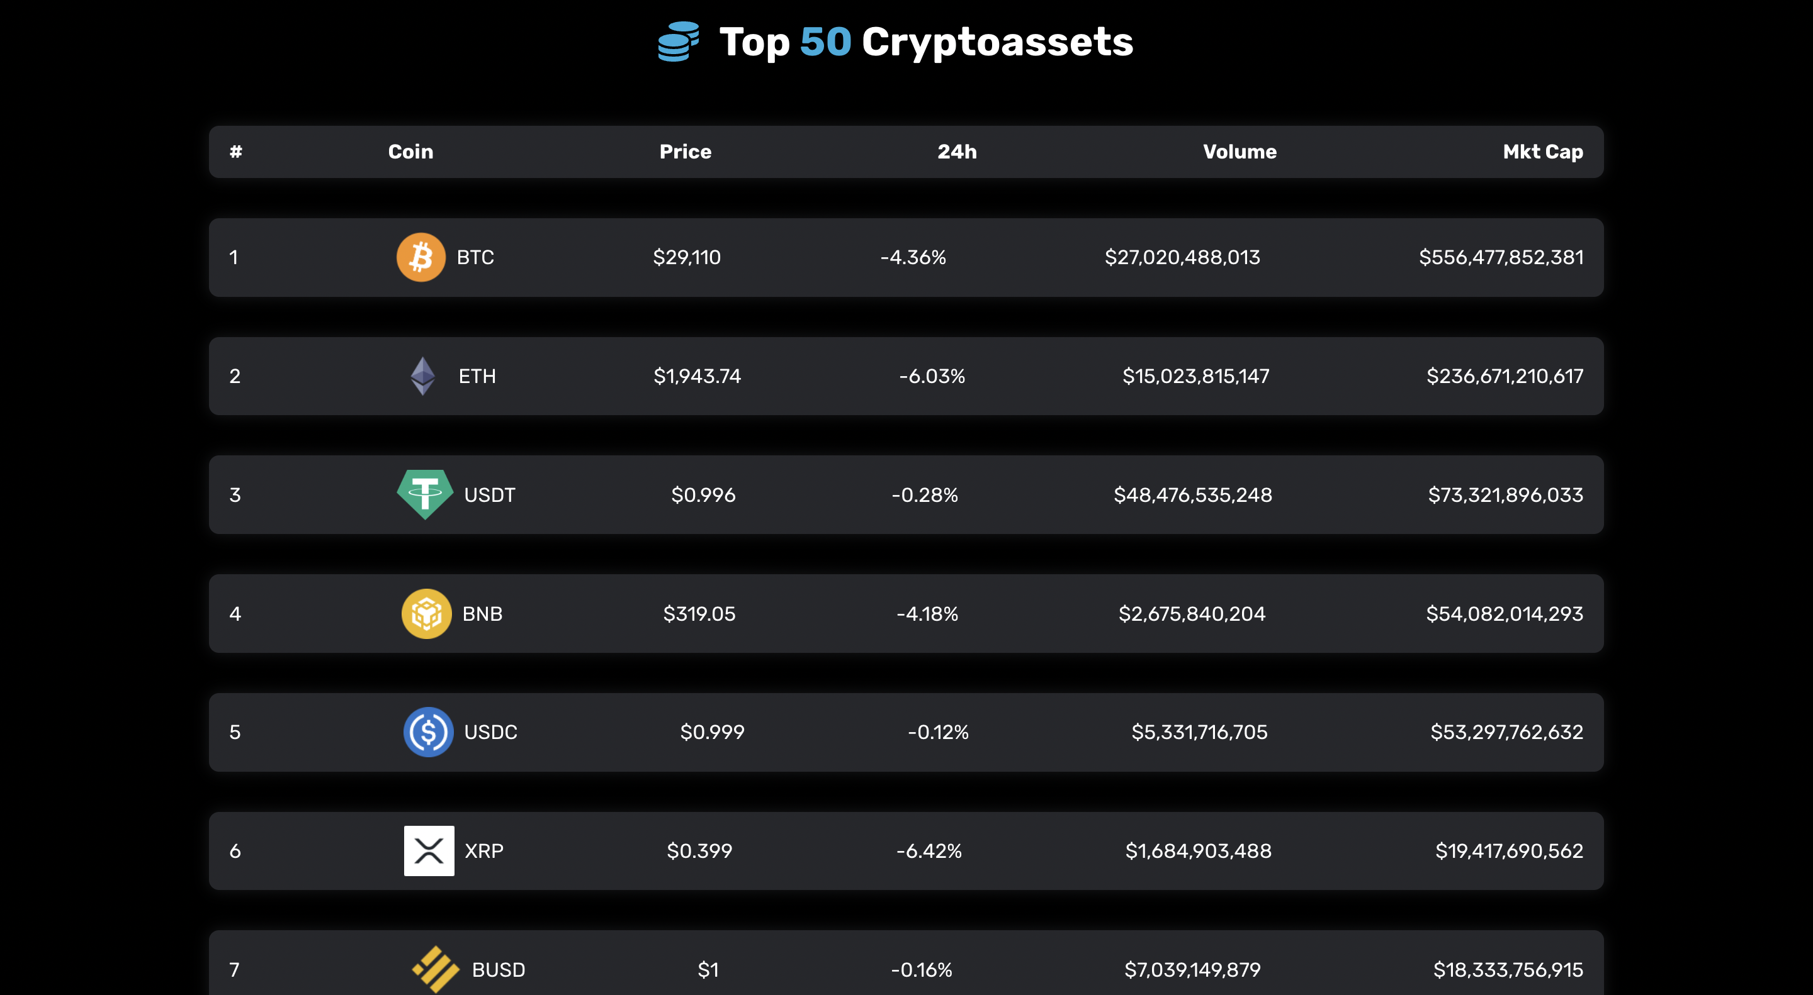
Task: Click the # rank column header
Action: (234, 151)
